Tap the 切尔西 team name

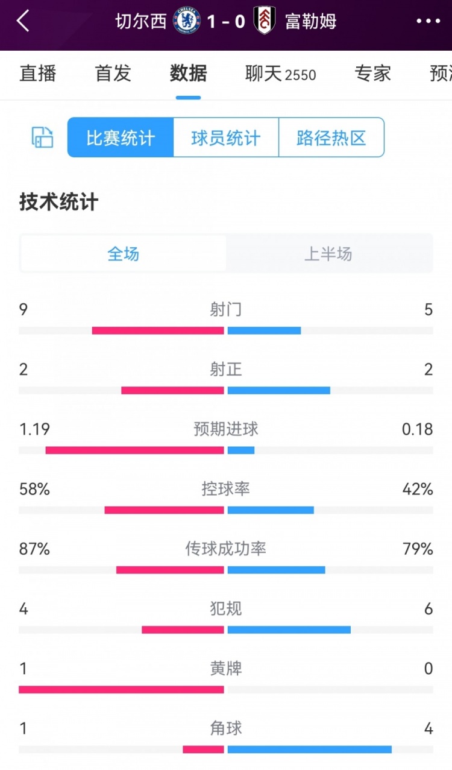pos(140,21)
